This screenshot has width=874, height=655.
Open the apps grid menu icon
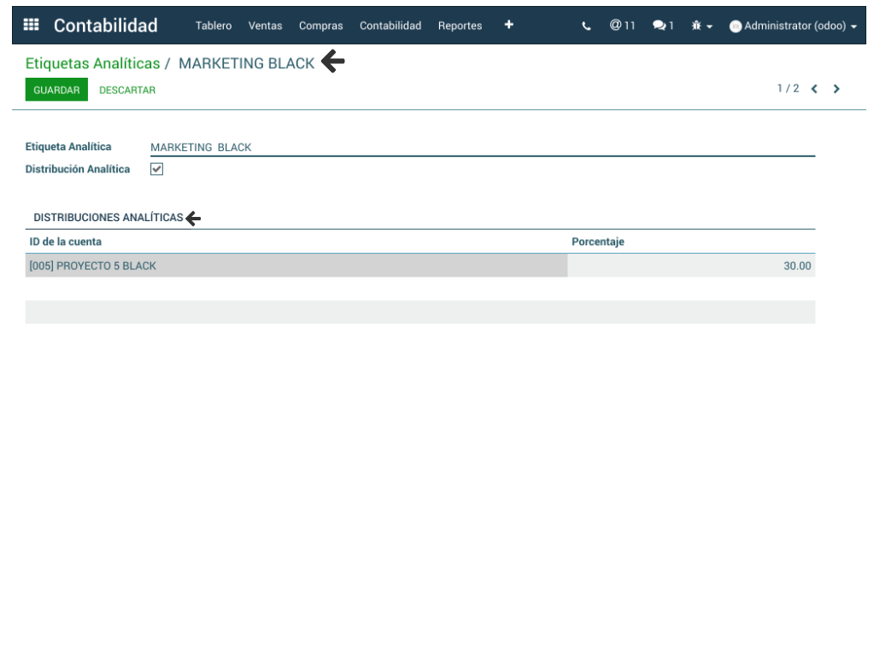(x=31, y=25)
